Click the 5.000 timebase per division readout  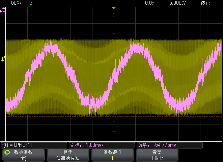coord(177,3)
